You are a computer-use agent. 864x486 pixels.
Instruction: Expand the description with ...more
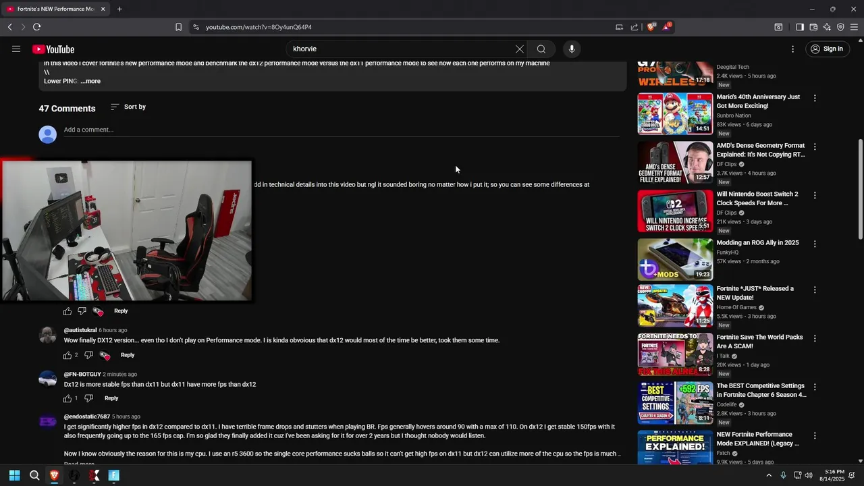90,81
